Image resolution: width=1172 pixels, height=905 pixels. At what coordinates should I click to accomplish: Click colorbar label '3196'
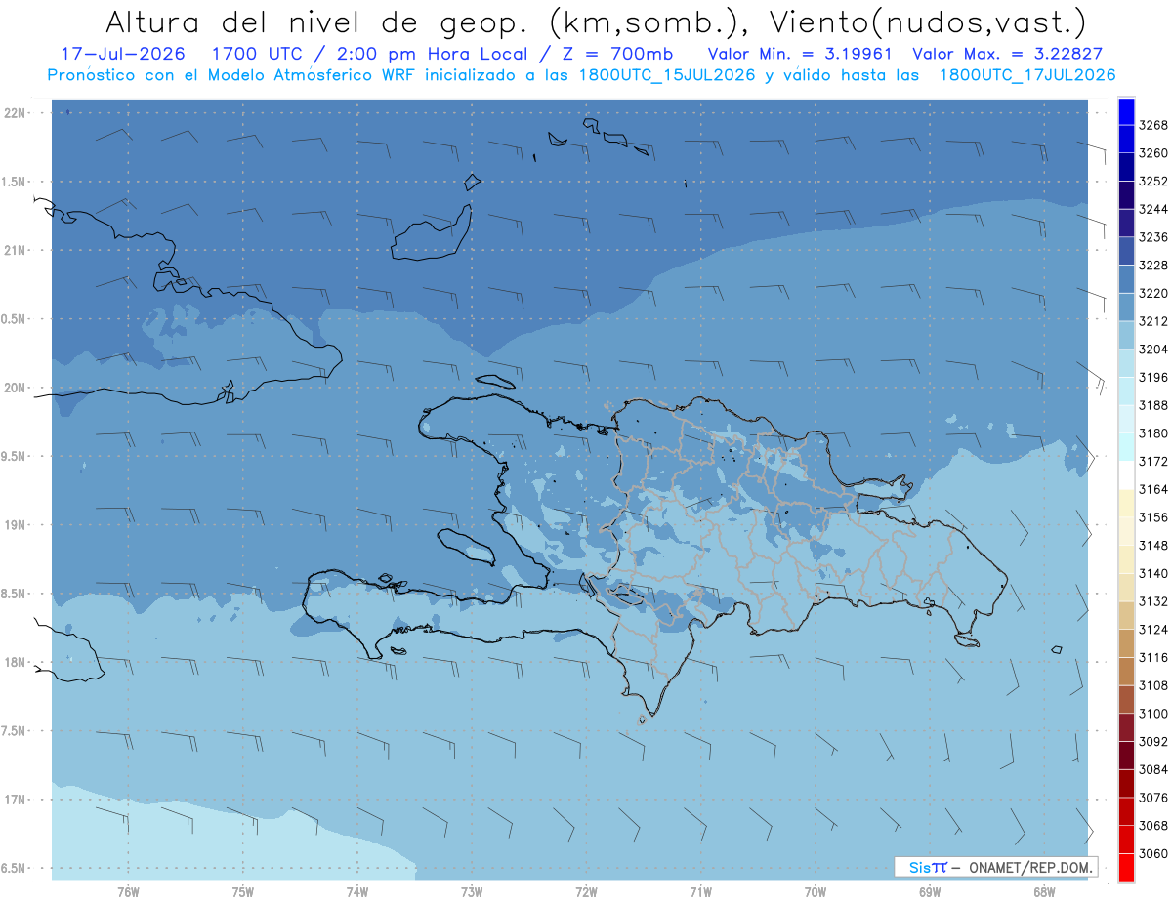click(x=1153, y=377)
